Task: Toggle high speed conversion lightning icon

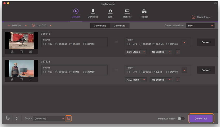Action: coord(17,118)
